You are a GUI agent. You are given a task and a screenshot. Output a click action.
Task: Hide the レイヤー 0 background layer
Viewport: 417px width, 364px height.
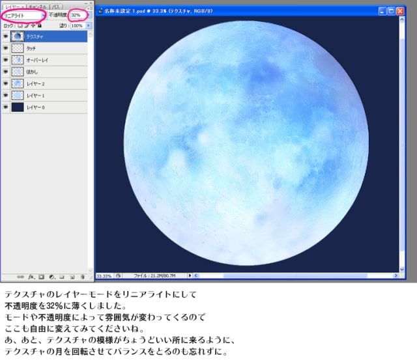(5, 107)
